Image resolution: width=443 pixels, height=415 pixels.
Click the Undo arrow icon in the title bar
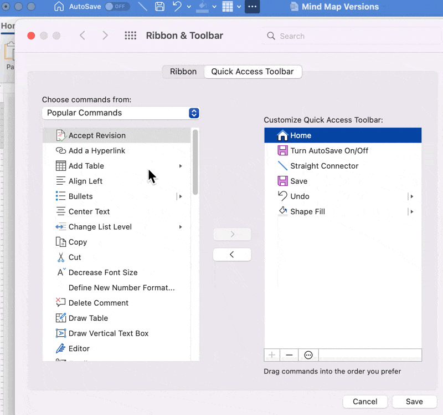tap(177, 6)
